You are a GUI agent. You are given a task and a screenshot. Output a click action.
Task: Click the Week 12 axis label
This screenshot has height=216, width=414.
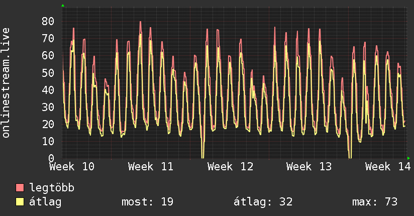230,167
